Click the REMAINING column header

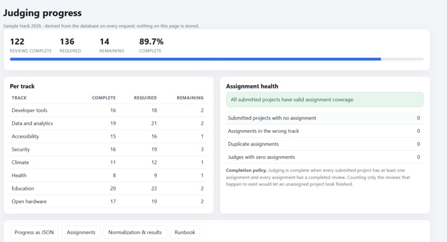coord(190,97)
